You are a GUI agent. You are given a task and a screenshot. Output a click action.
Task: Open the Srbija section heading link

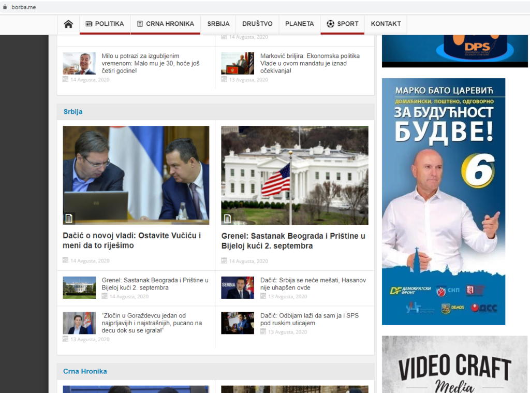tap(73, 112)
